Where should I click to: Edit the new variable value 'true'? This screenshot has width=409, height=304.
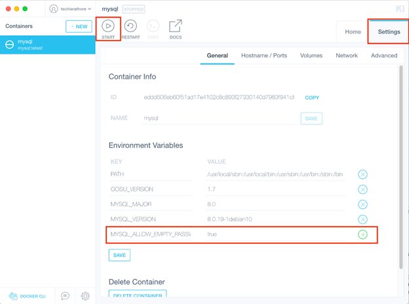(x=275, y=235)
